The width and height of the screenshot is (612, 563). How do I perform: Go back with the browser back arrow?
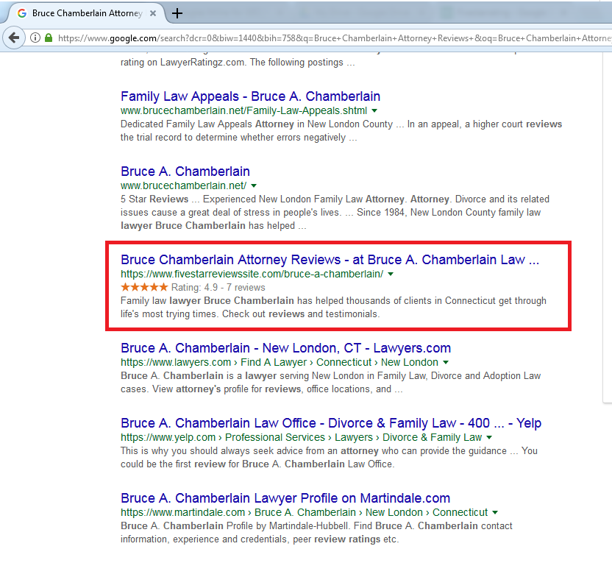pos(14,38)
